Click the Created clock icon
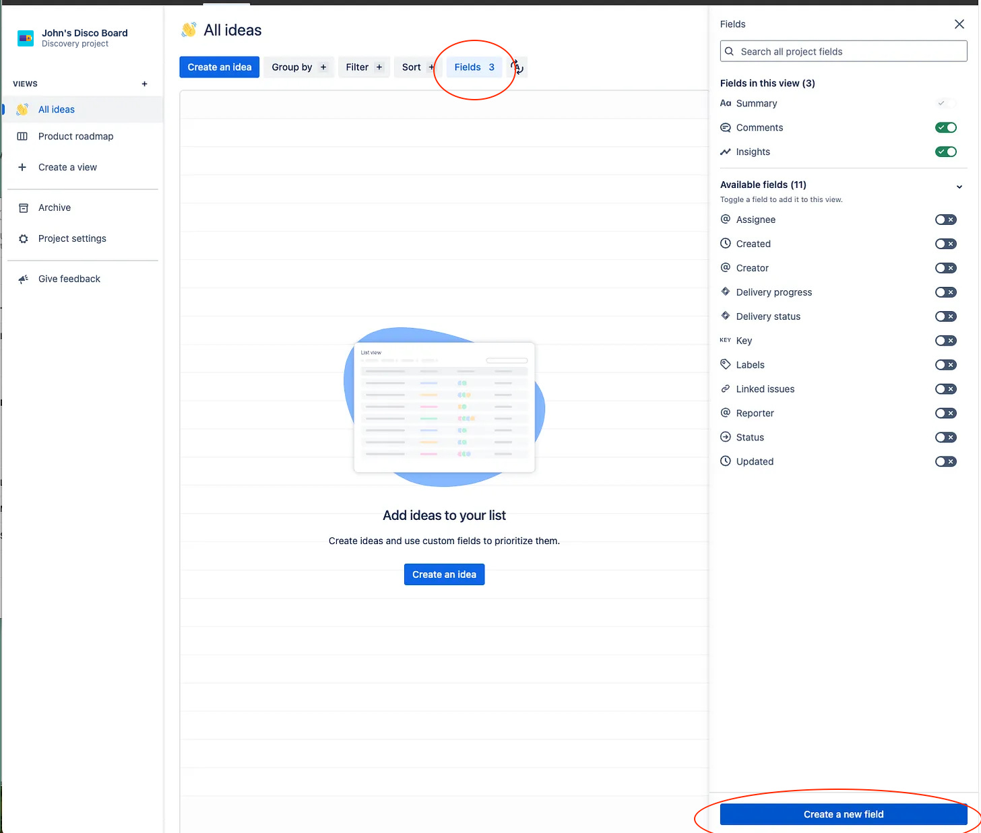 [726, 243]
